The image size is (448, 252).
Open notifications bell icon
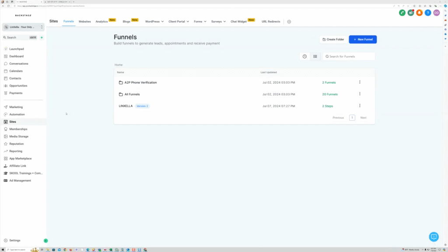point(419,13)
